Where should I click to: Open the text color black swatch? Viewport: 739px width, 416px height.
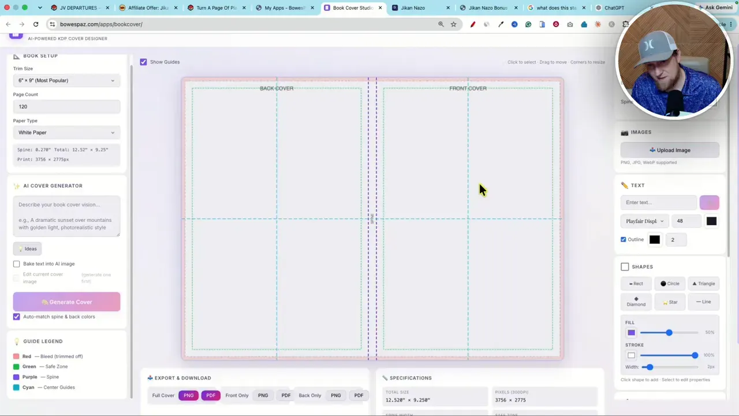711,221
